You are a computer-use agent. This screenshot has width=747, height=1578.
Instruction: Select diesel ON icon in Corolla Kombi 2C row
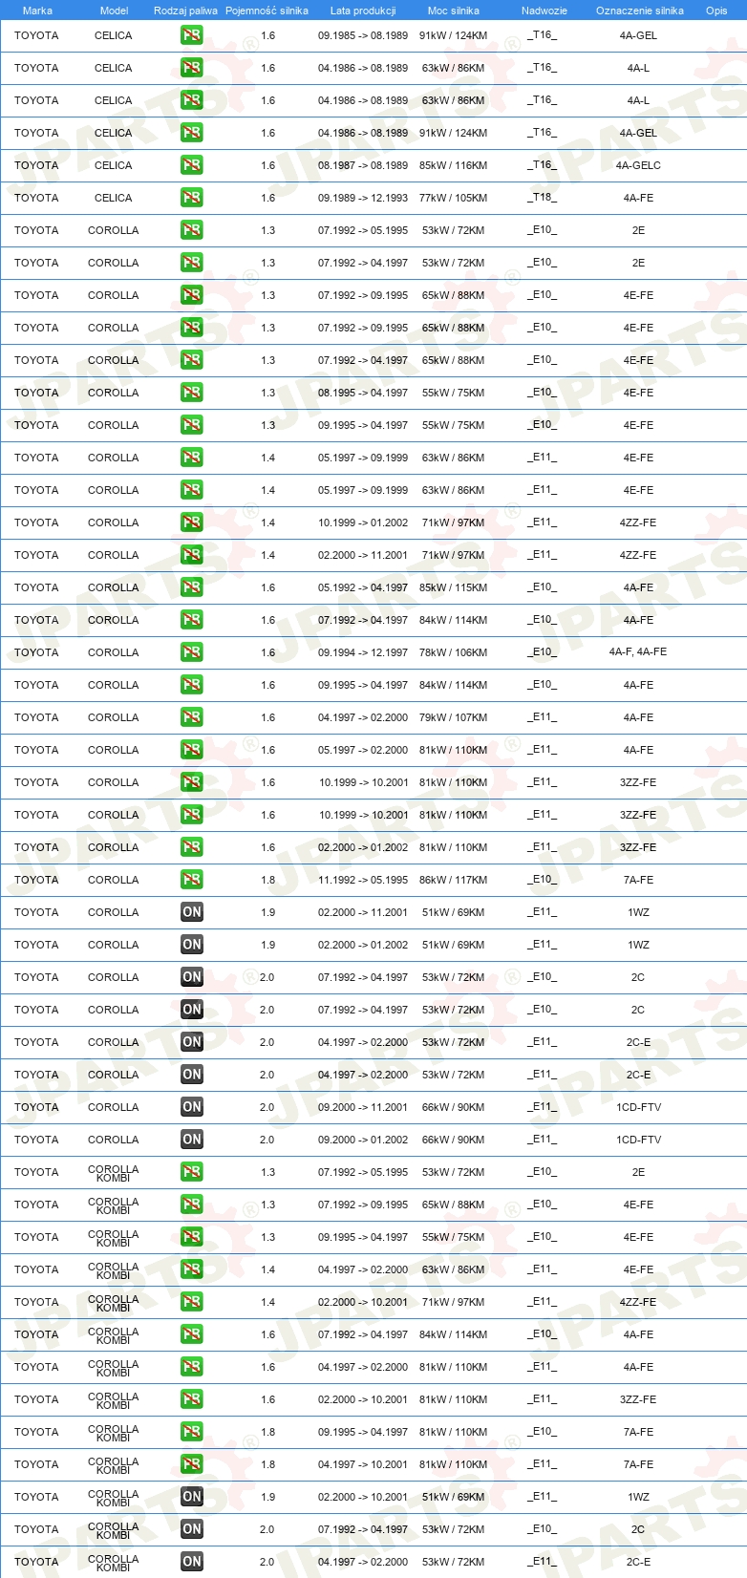pos(192,1529)
